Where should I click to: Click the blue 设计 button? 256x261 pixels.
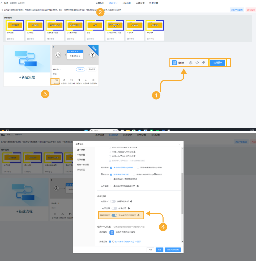(x=217, y=63)
